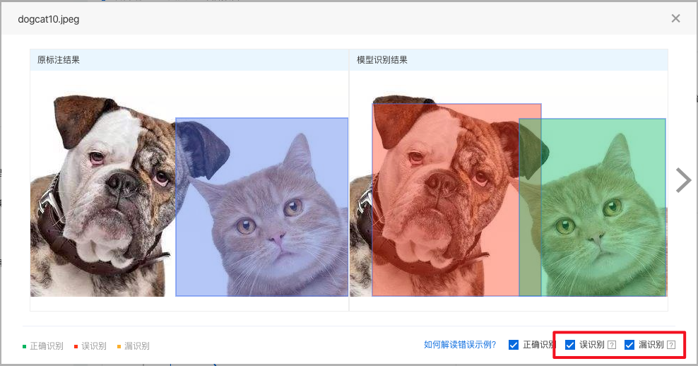The image size is (698, 366).
Task: Toggle the 漏识别 checkbox
Action: pyautogui.click(x=629, y=345)
